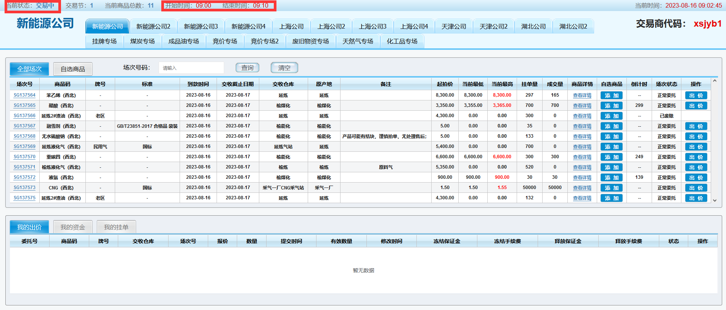The width and height of the screenshot is (726, 310).
Task: Open session link SG137570
Action: pyautogui.click(x=24, y=157)
